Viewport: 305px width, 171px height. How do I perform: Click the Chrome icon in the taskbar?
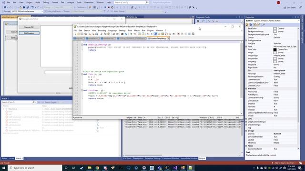click(x=97, y=168)
